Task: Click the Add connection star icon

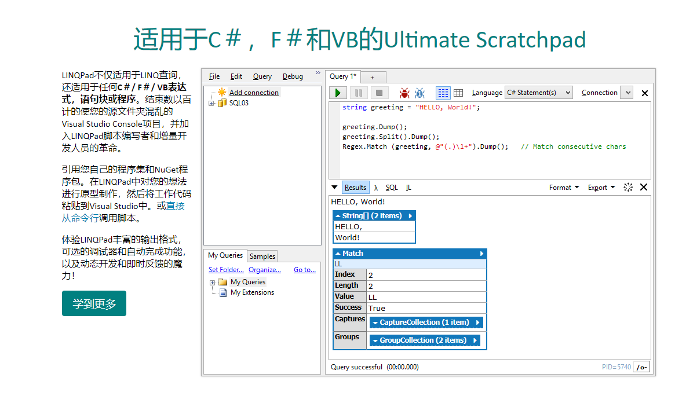Action: [x=222, y=92]
